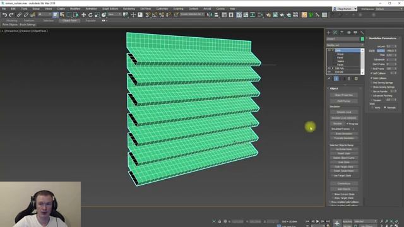This screenshot has width=404, height=227.
Task: Select the Unlink Selection icon
Action: point(26,15)
